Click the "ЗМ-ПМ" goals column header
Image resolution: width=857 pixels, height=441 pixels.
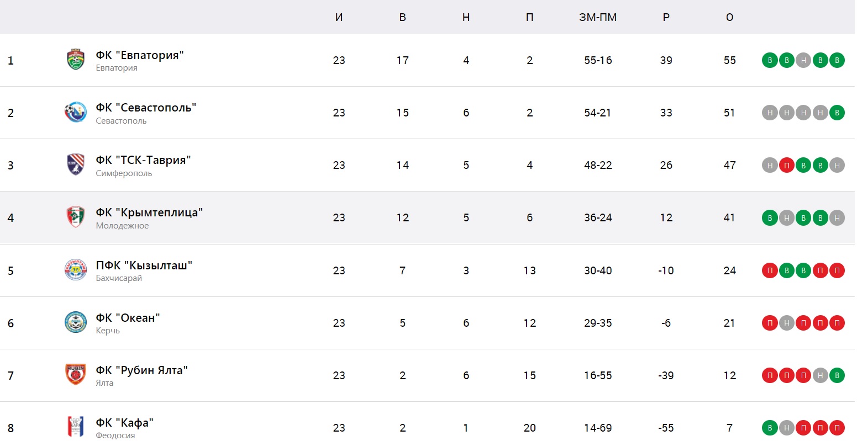(x=598, y=17)
